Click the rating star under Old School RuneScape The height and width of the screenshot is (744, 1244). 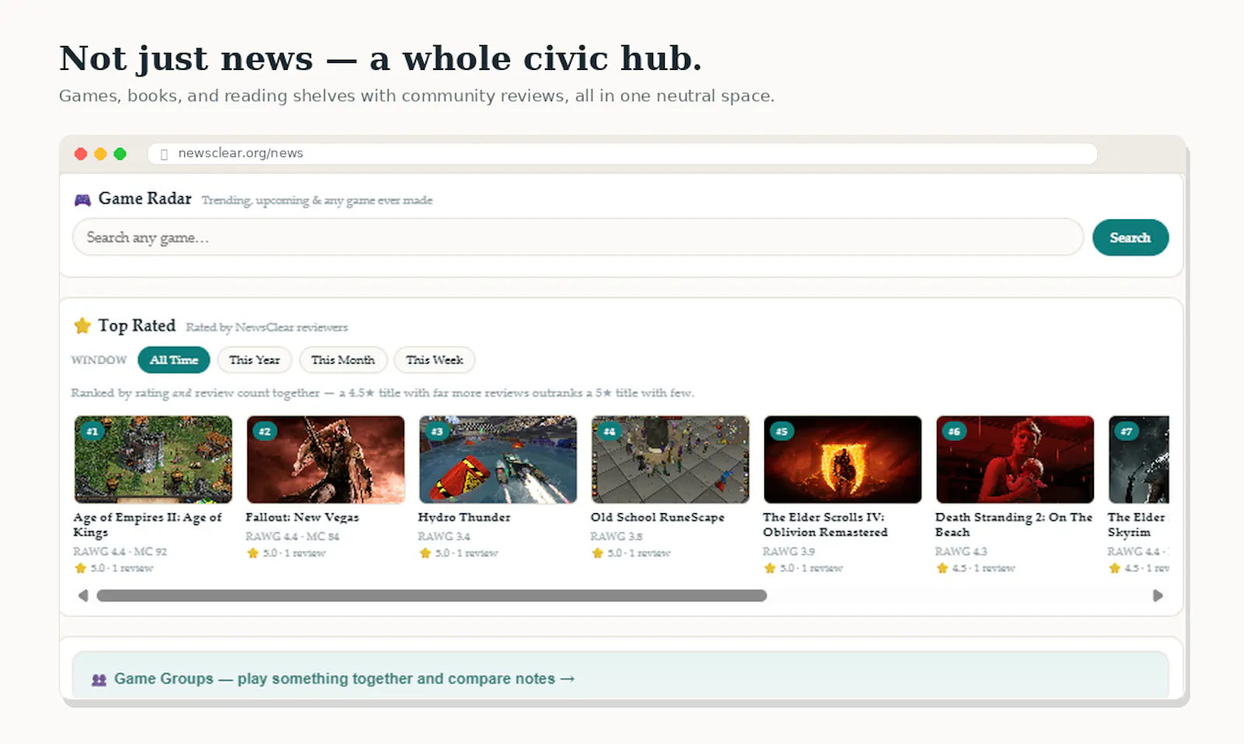click(597, 554)
